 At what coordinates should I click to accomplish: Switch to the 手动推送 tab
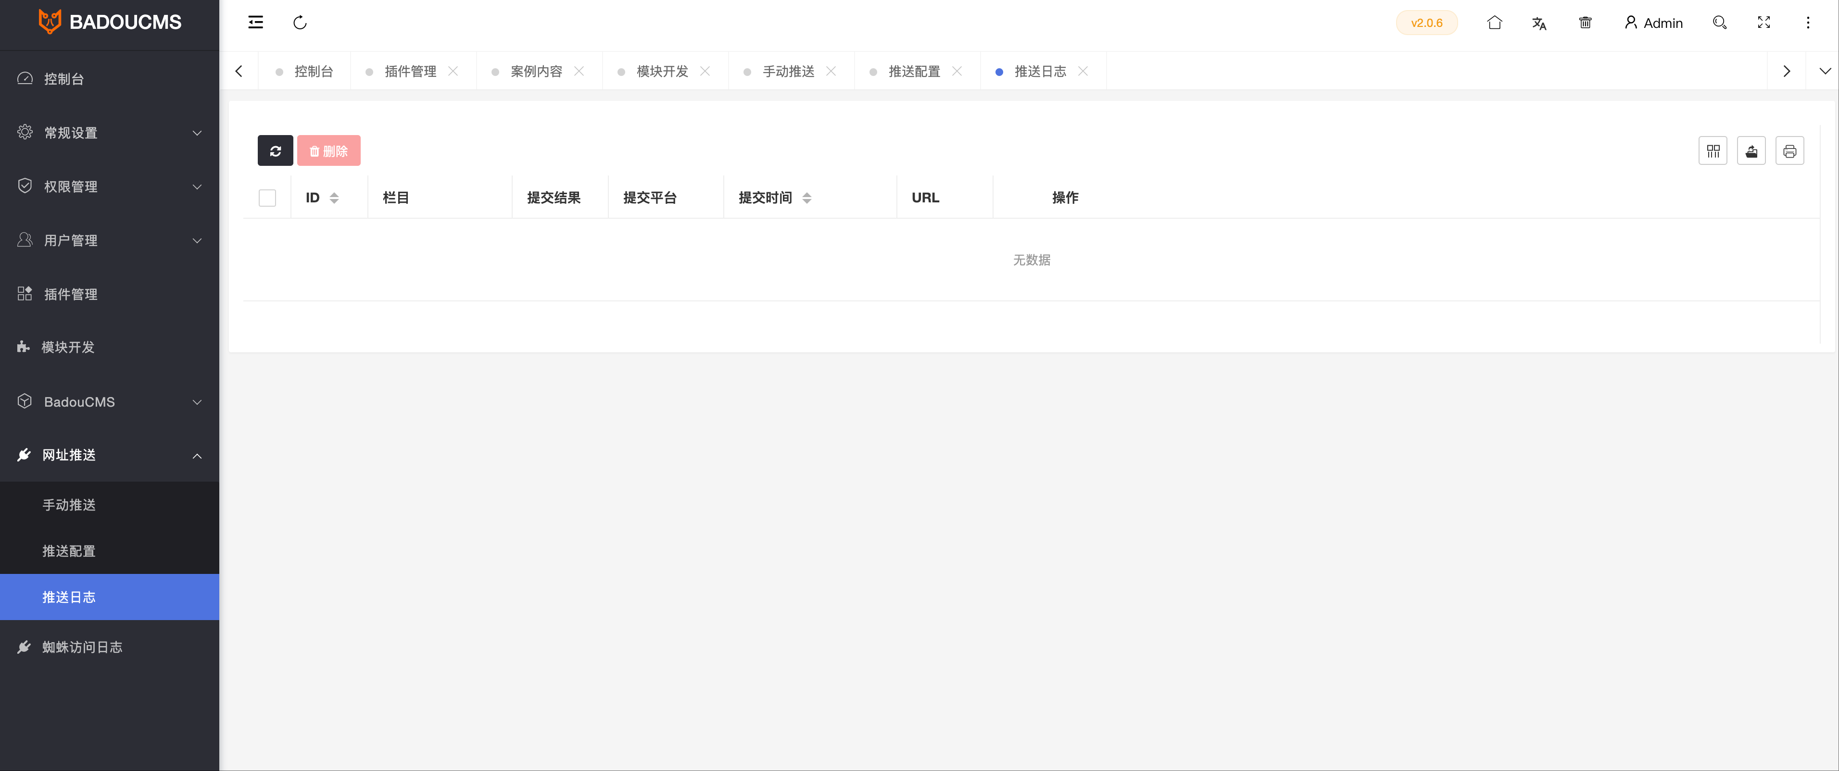pyautogui.click(x=789, y=71)
